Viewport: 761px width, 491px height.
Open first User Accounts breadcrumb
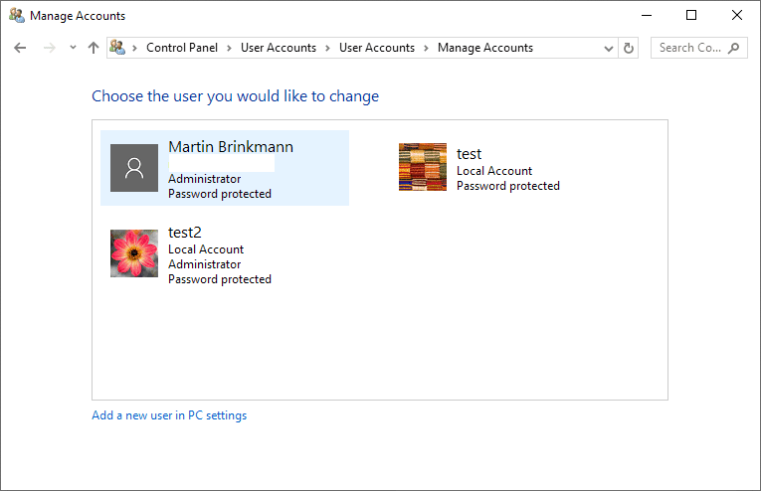coord(279,48)
